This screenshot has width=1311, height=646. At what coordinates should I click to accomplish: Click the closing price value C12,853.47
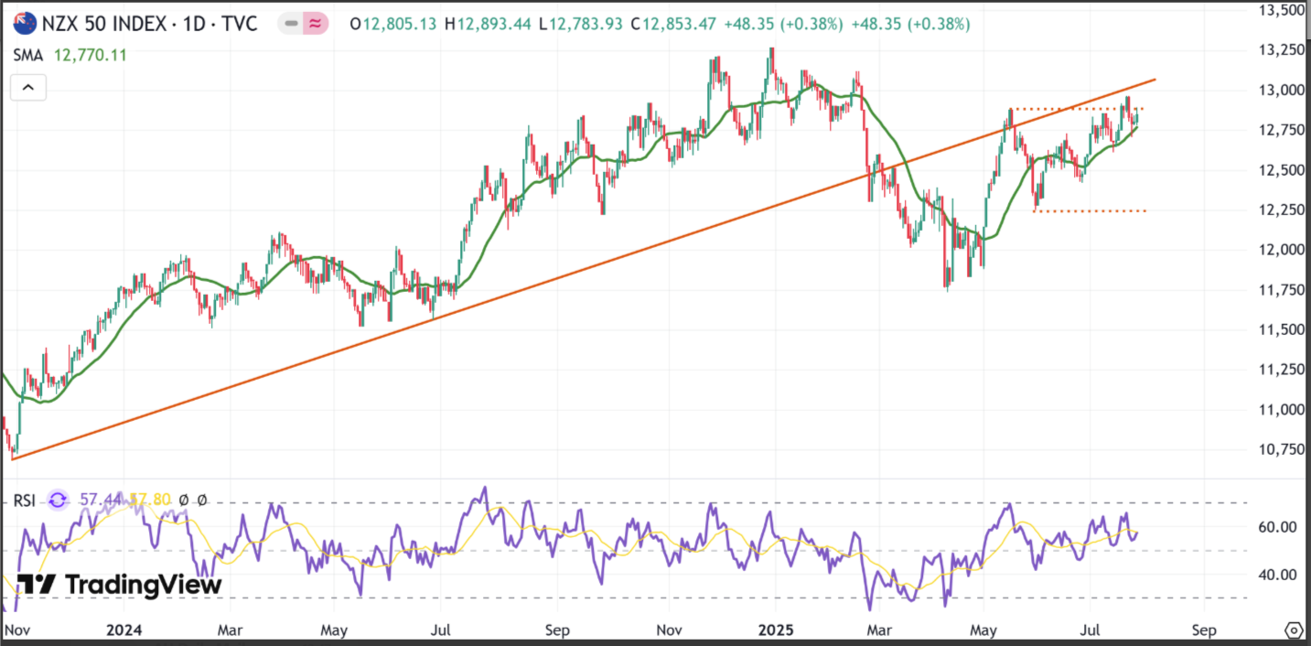tap(673, 25)
